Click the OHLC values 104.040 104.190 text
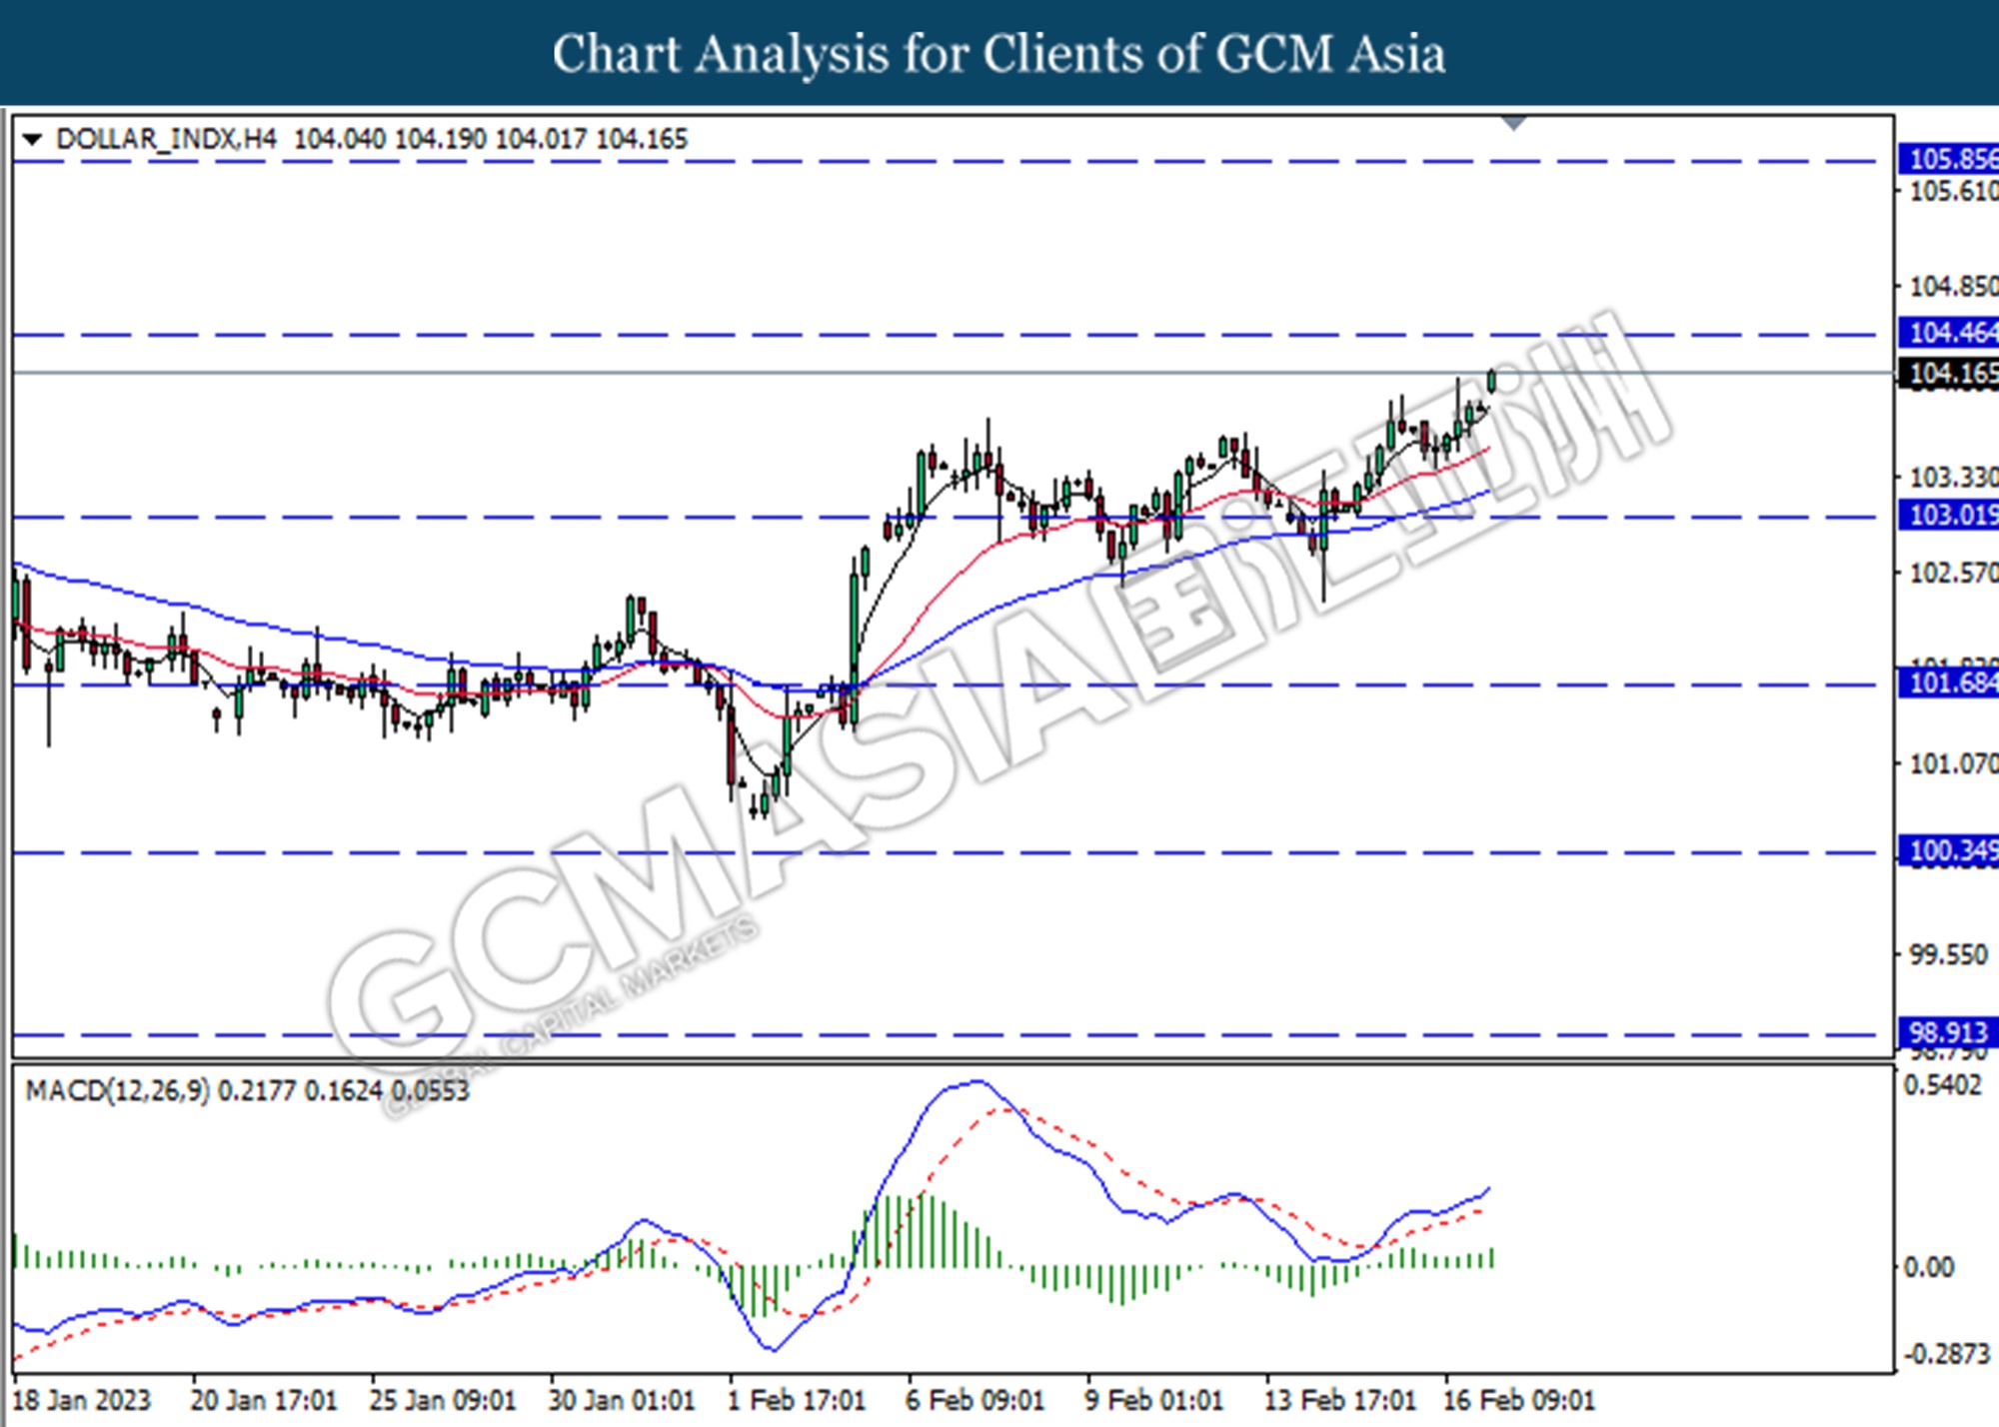Image resolution: width=1999 pixels, height=1427 pixels. 390,139
